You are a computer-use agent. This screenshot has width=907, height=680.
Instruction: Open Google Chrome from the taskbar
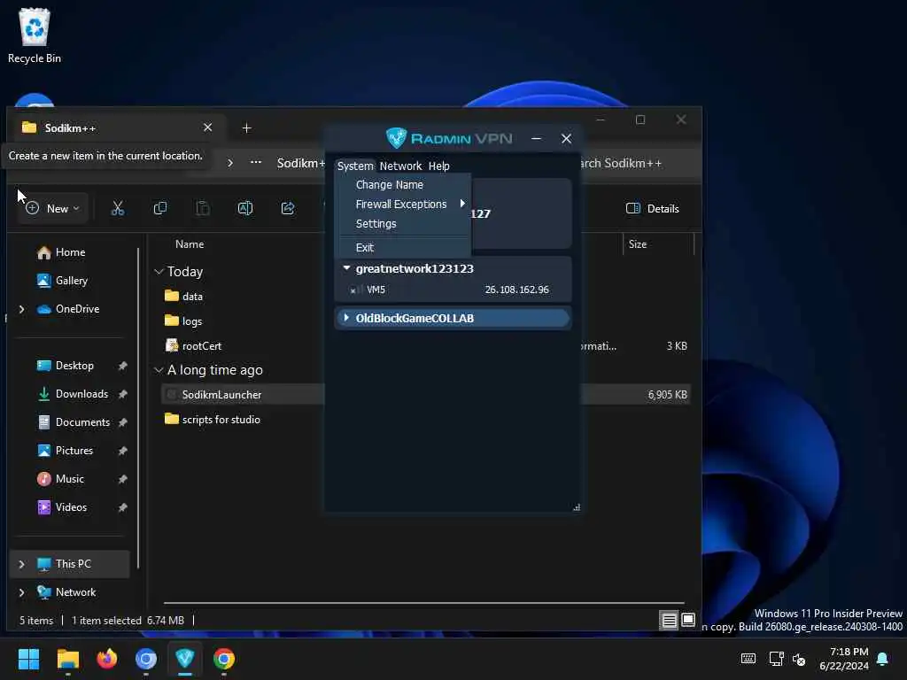(224, 659)
